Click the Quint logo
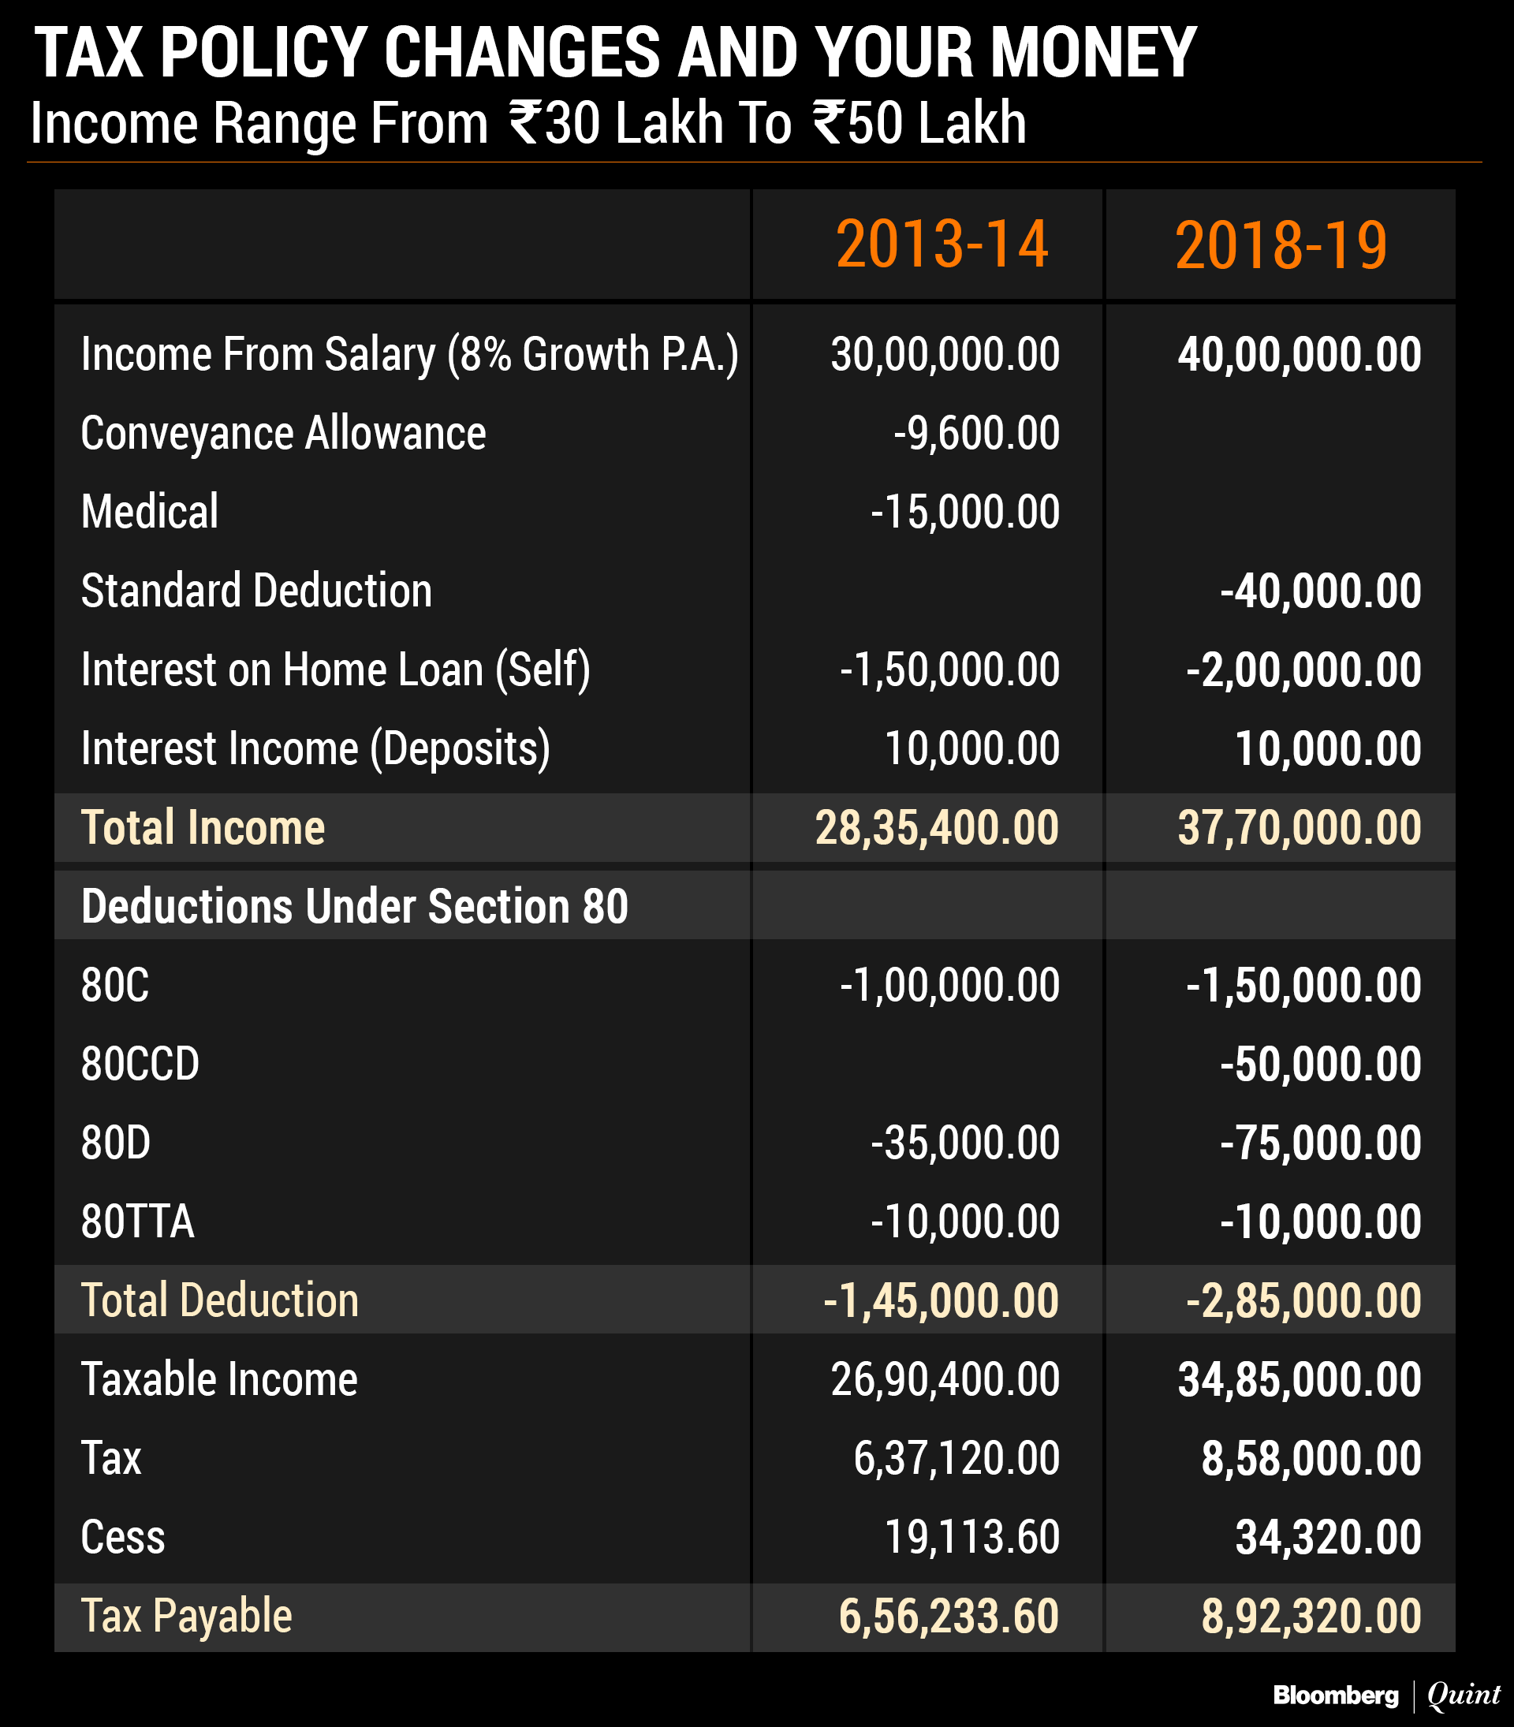 pos(1464,1694)
